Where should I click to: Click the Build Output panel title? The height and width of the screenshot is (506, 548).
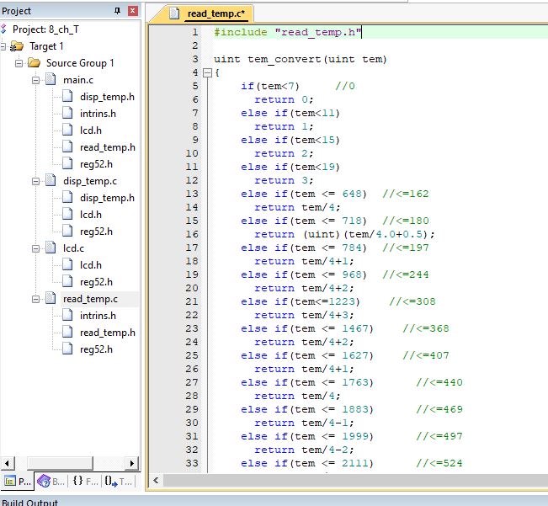tap(29, 502)
